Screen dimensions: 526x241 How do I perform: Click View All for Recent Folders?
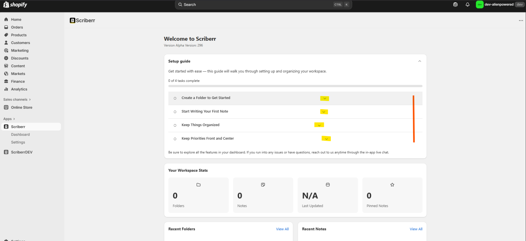point(282,229)
